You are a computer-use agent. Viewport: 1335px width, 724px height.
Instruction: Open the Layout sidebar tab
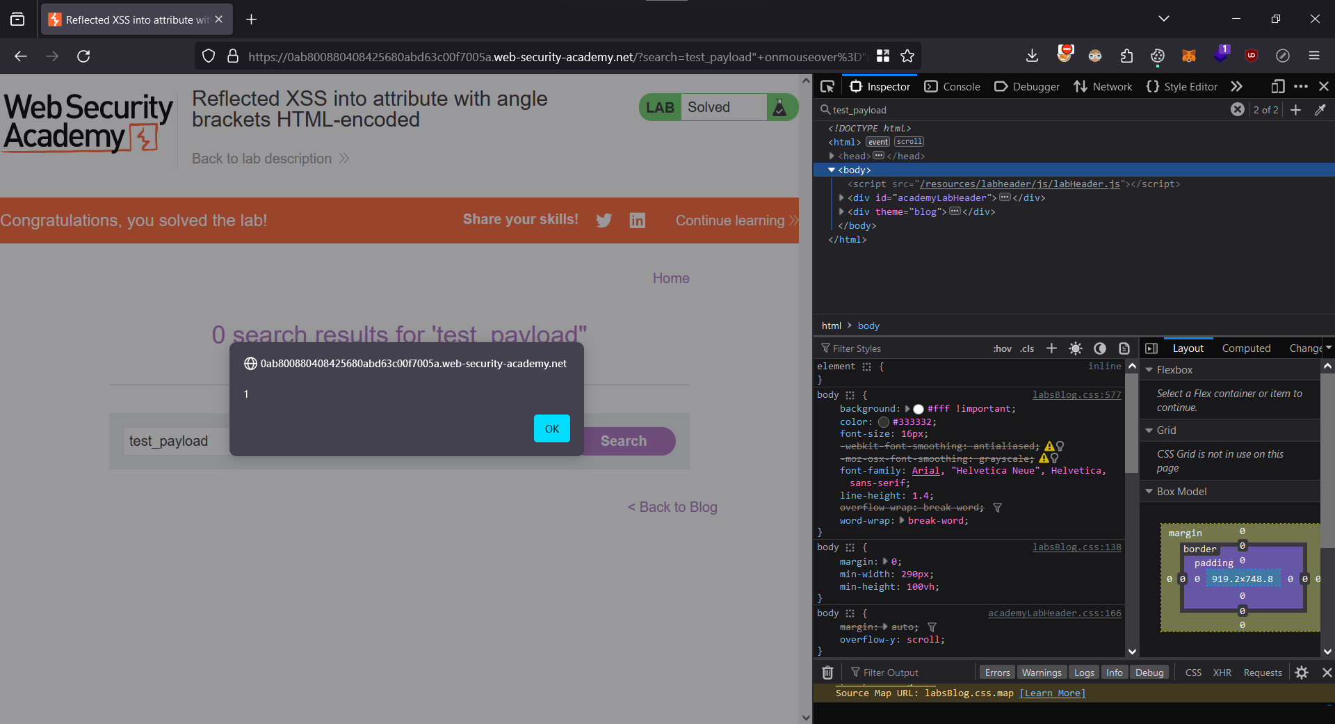click(x=1188, y=348)
